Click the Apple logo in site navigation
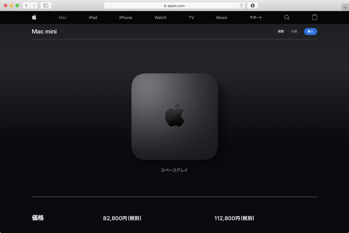This screenshot has width=349, height=233. click(34, 17)
